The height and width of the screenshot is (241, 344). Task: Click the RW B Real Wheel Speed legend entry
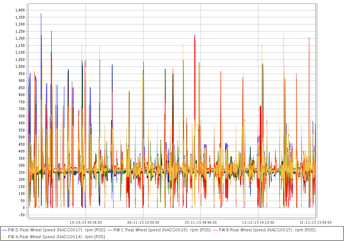click(x=264, y=230)
